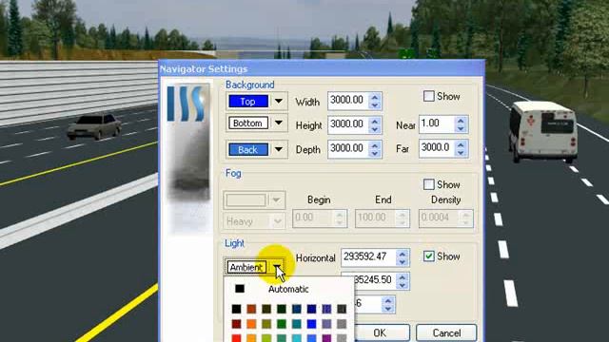Click the Horizontal light value field
Image resolution: width=609 pixels, height=342 pixels.
click(x=368, y=257)
